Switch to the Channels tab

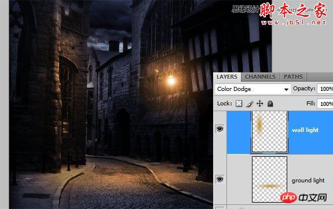[260, 77]
